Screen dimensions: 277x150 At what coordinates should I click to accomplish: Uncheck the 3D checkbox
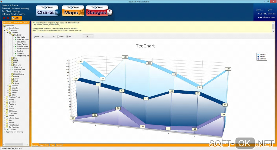tap(67, 37)
